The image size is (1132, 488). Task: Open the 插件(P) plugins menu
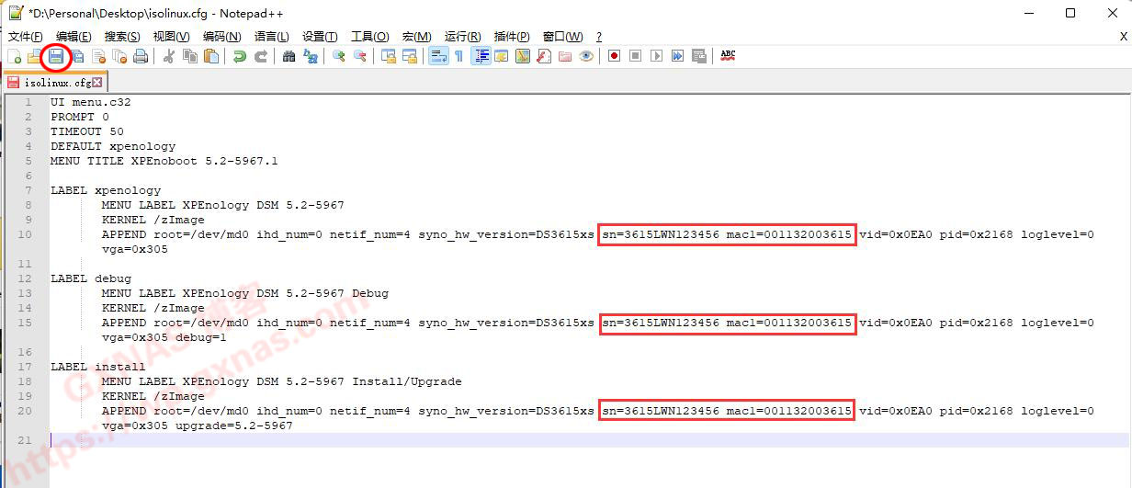512,37
